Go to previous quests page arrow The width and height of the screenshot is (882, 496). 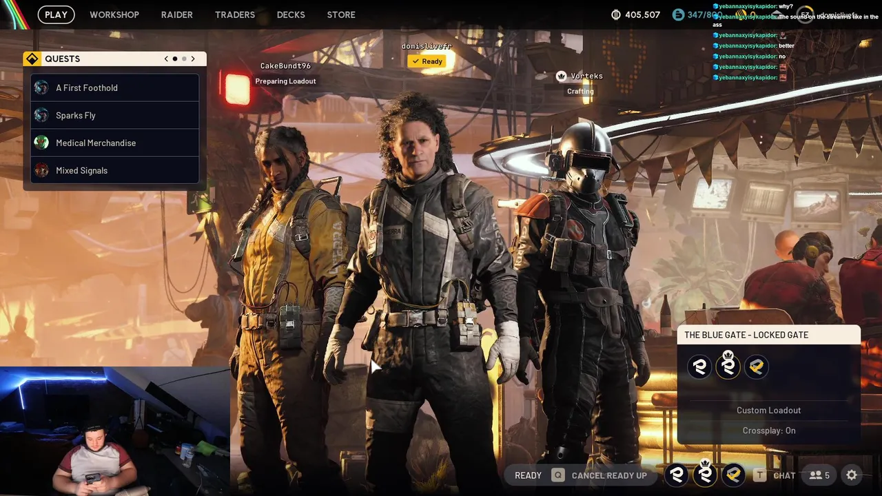(166, 59)
